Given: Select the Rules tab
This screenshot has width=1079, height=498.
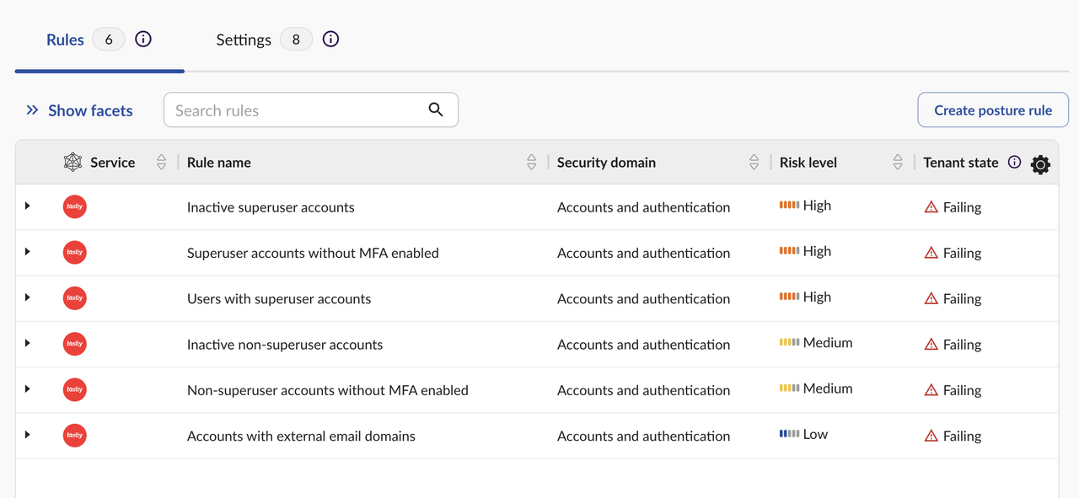Looking at the screenshot, I should click(x=66, y=40).
